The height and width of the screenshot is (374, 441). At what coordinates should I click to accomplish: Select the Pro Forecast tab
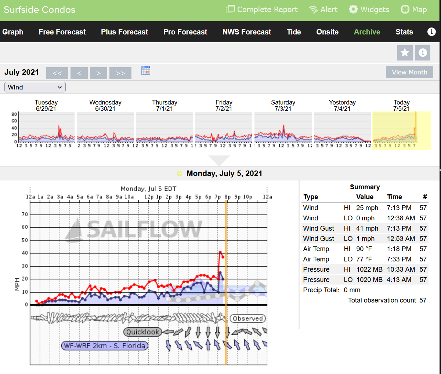185,32
